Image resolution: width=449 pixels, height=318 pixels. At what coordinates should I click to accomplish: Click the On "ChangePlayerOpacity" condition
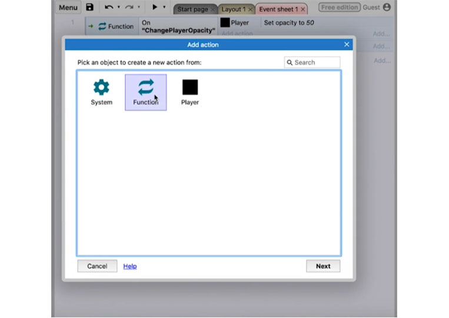[x=178, y=26]
